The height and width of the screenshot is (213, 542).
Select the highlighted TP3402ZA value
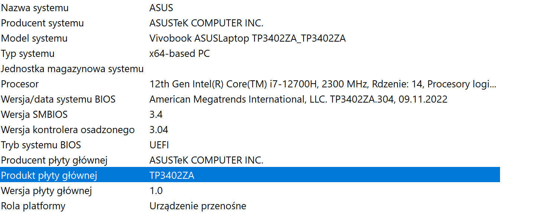tap(172, 175)
